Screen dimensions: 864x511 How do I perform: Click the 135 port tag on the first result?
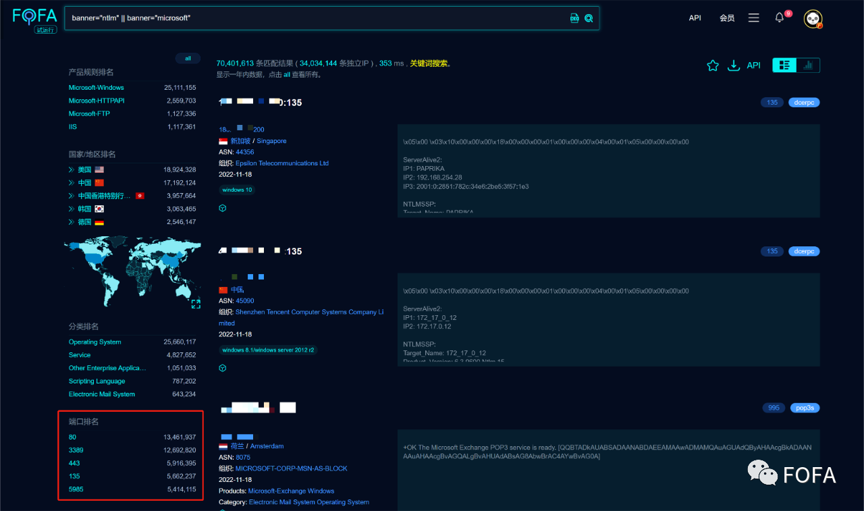click(x=772, y=103)
